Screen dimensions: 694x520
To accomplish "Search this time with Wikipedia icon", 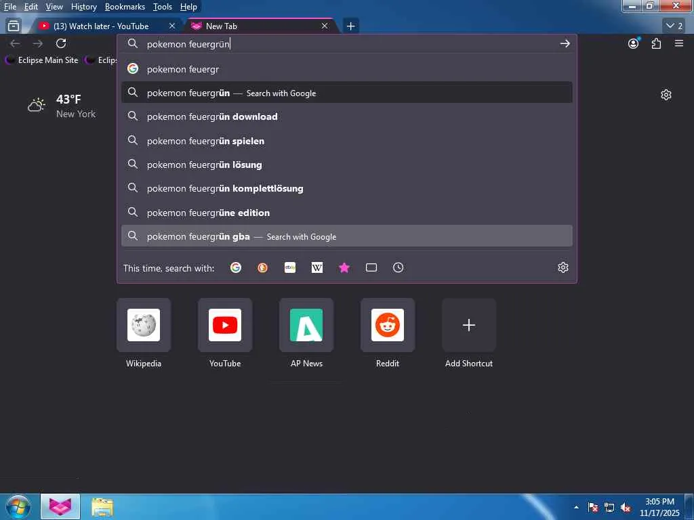I will pos(317,267).
